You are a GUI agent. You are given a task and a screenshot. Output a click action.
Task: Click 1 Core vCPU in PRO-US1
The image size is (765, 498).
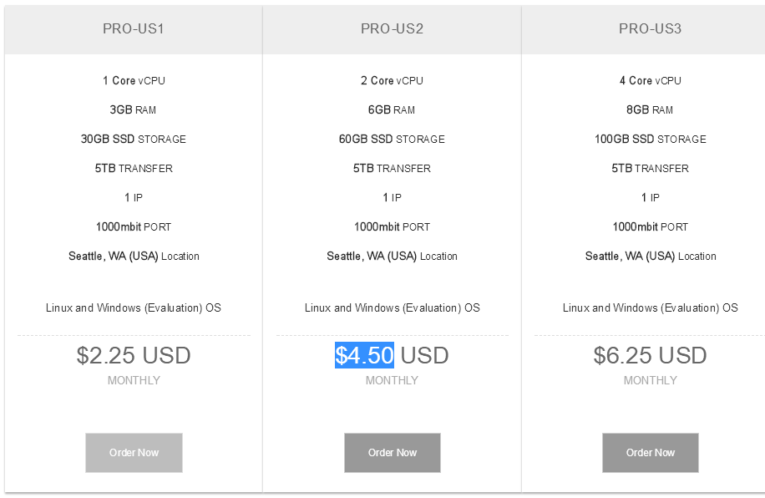[134, 80]
